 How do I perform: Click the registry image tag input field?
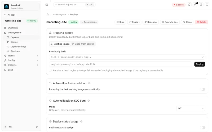coord(121,64)
